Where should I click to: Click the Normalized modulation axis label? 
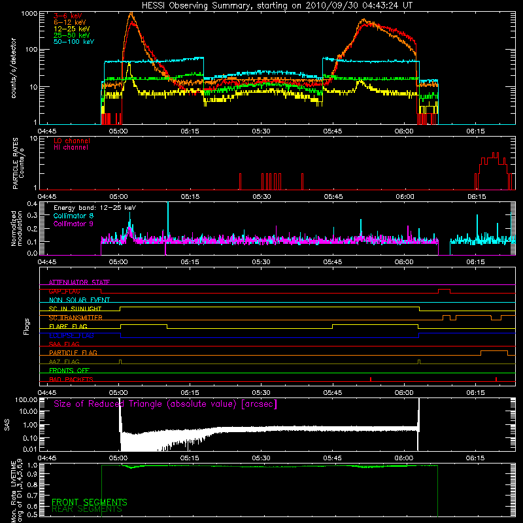click(16, 228)
